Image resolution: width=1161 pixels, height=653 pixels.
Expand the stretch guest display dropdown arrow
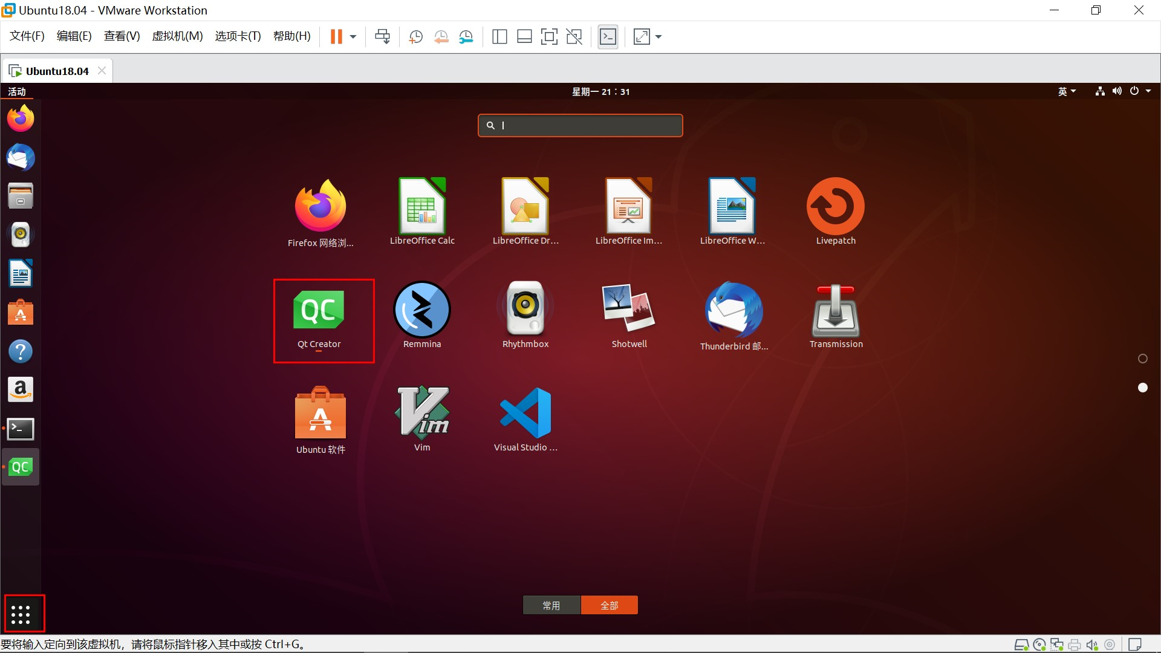point(659,37)
